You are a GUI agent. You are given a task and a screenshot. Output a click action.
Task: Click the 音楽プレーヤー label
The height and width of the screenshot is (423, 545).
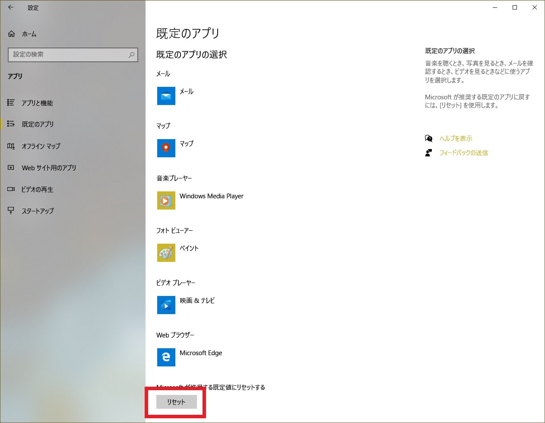pyautogui.click(x=174, y=178)
